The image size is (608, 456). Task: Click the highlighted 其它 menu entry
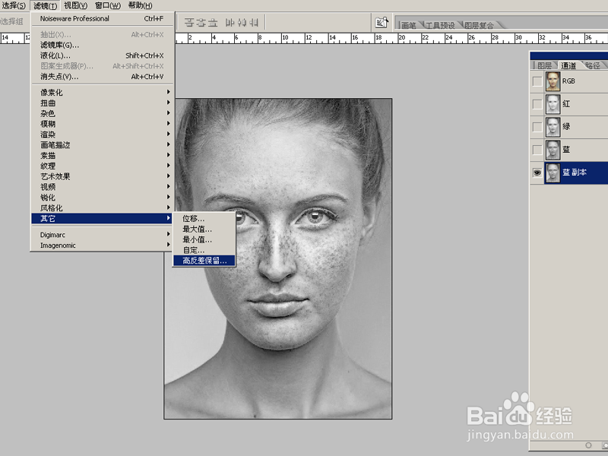click(x=103, y=218)
